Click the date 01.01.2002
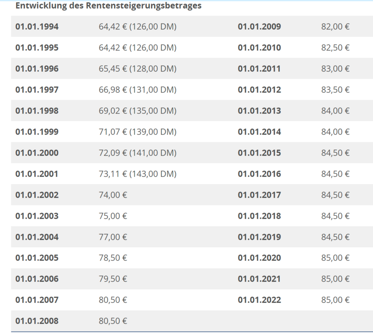The image size is (373, 335). tap(37, 195)
